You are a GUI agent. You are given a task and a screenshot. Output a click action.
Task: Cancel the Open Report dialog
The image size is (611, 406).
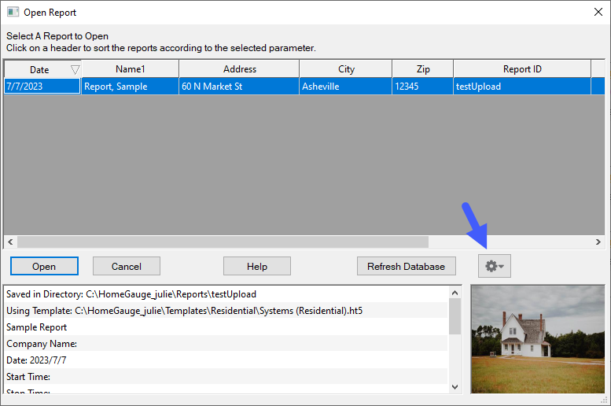[x=127, y=266]
